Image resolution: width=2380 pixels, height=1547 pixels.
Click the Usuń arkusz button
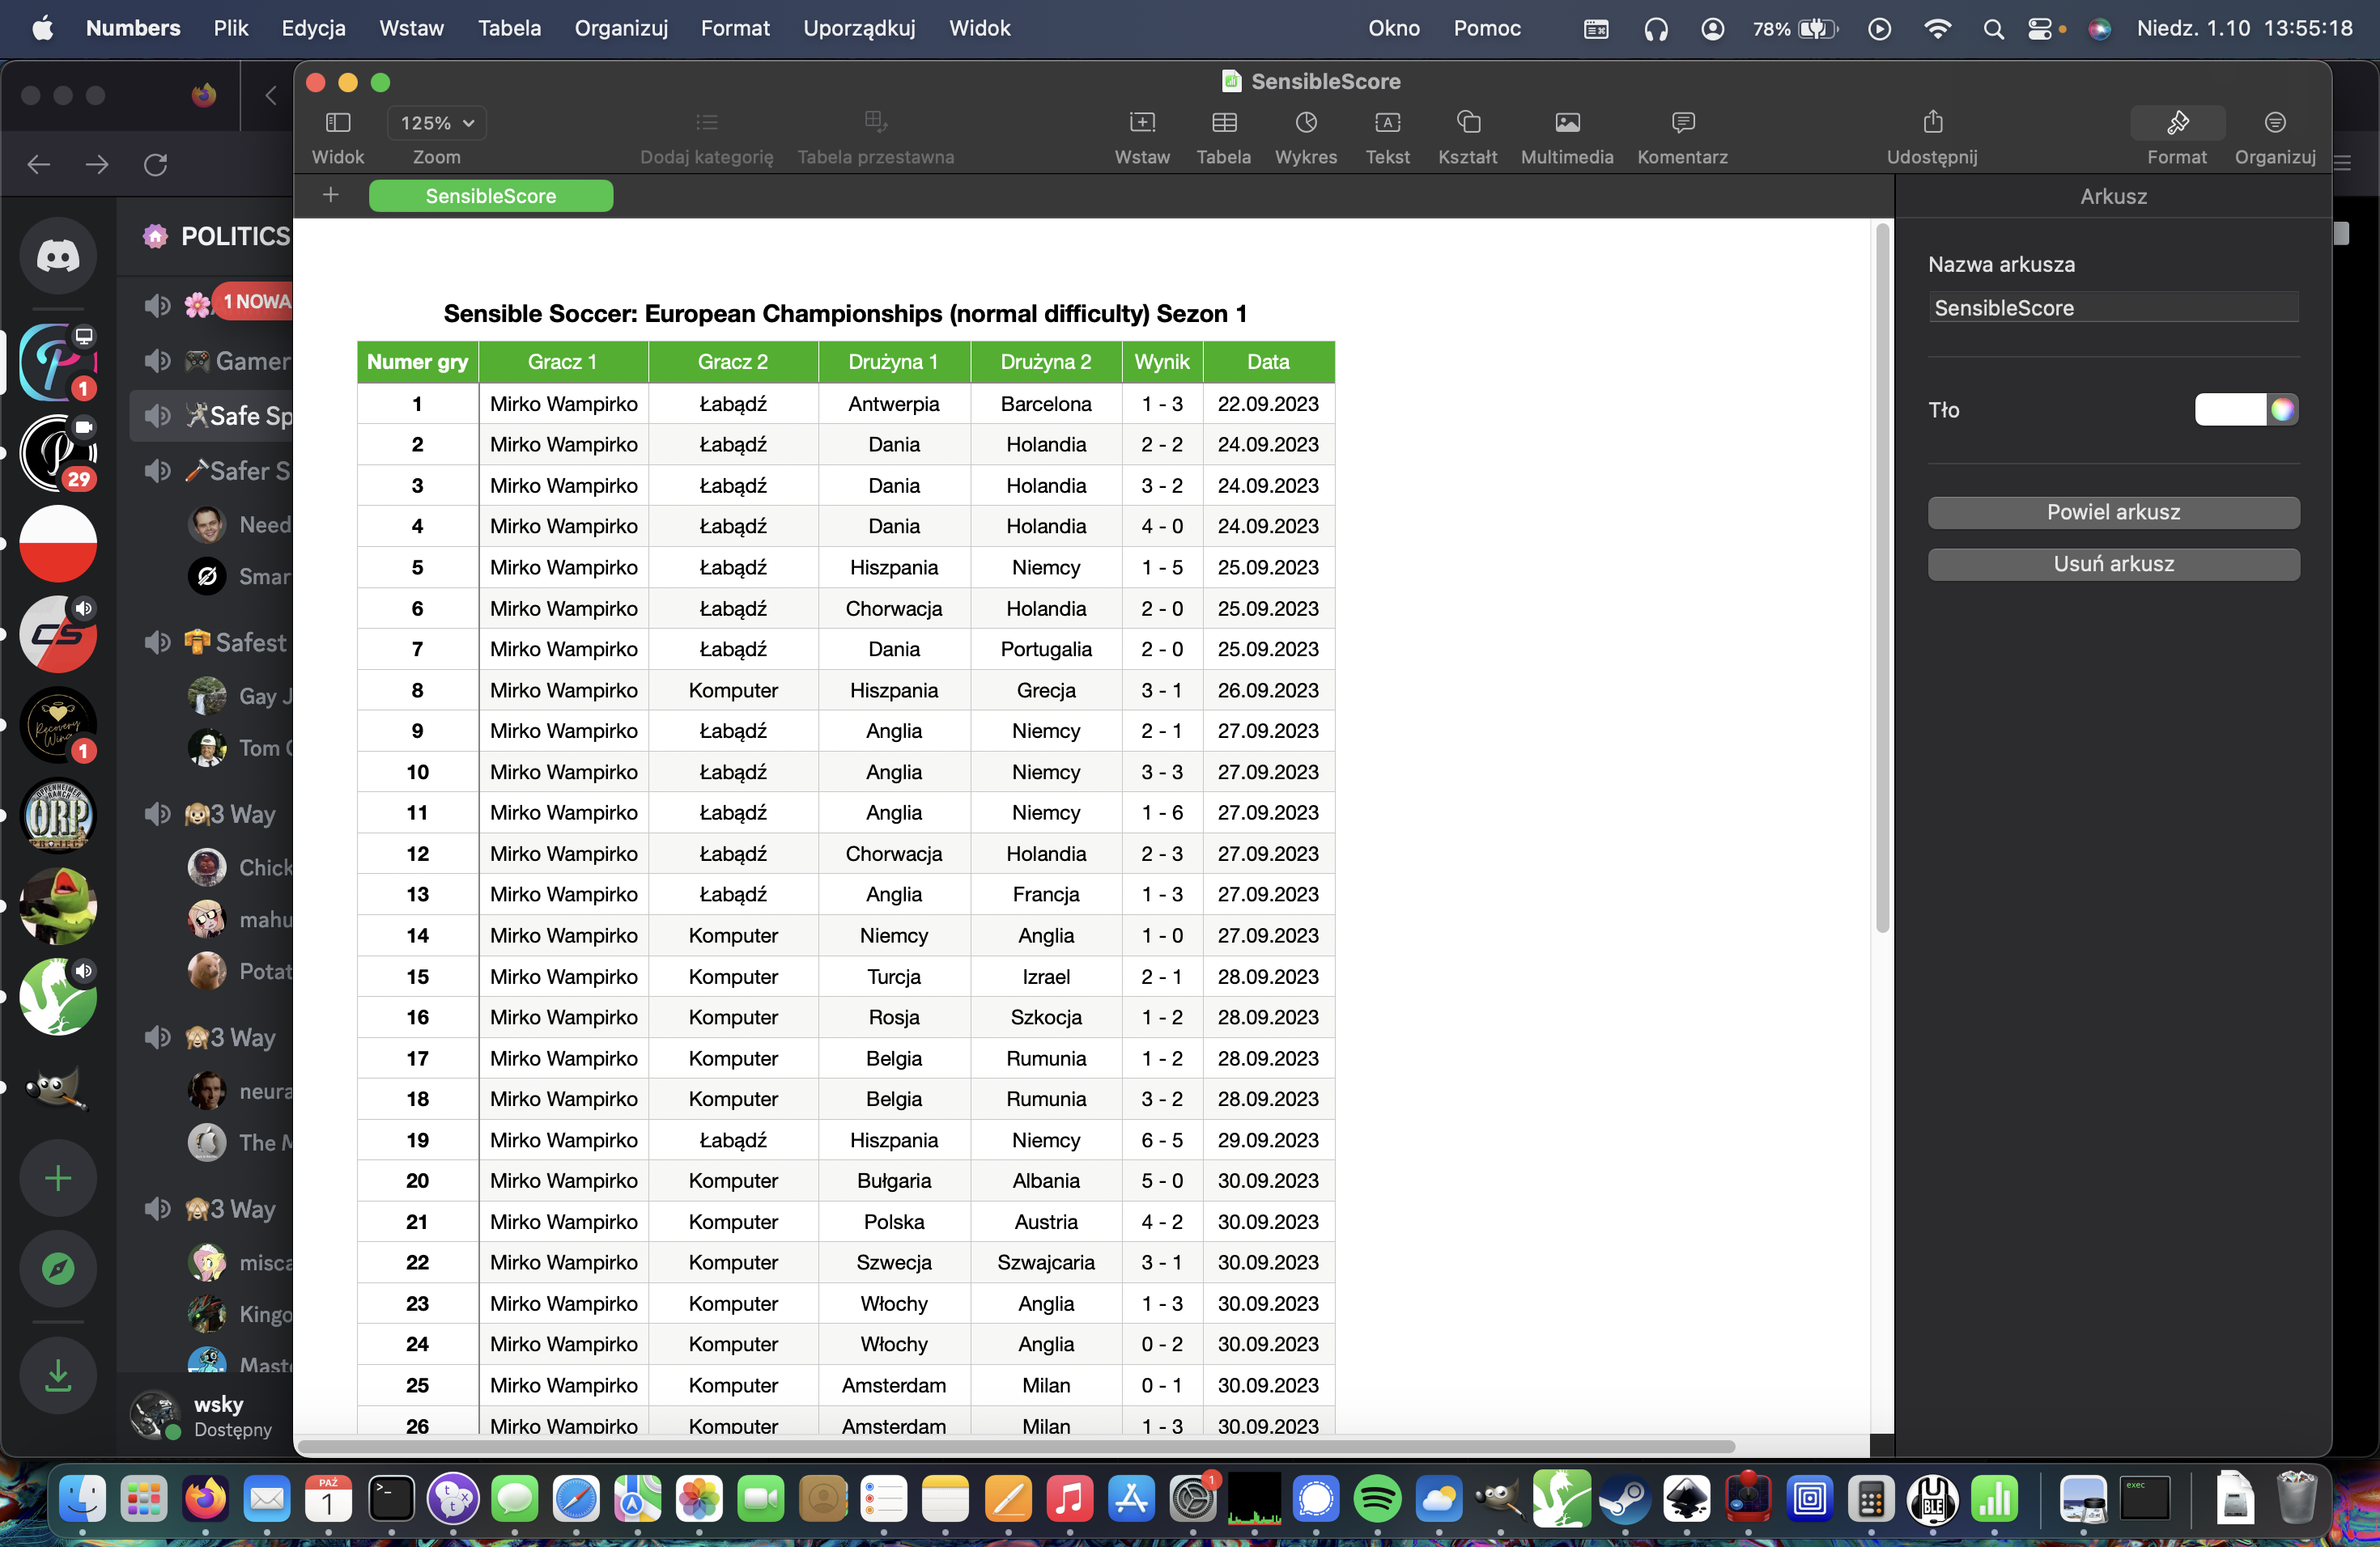click(2112, 565)
